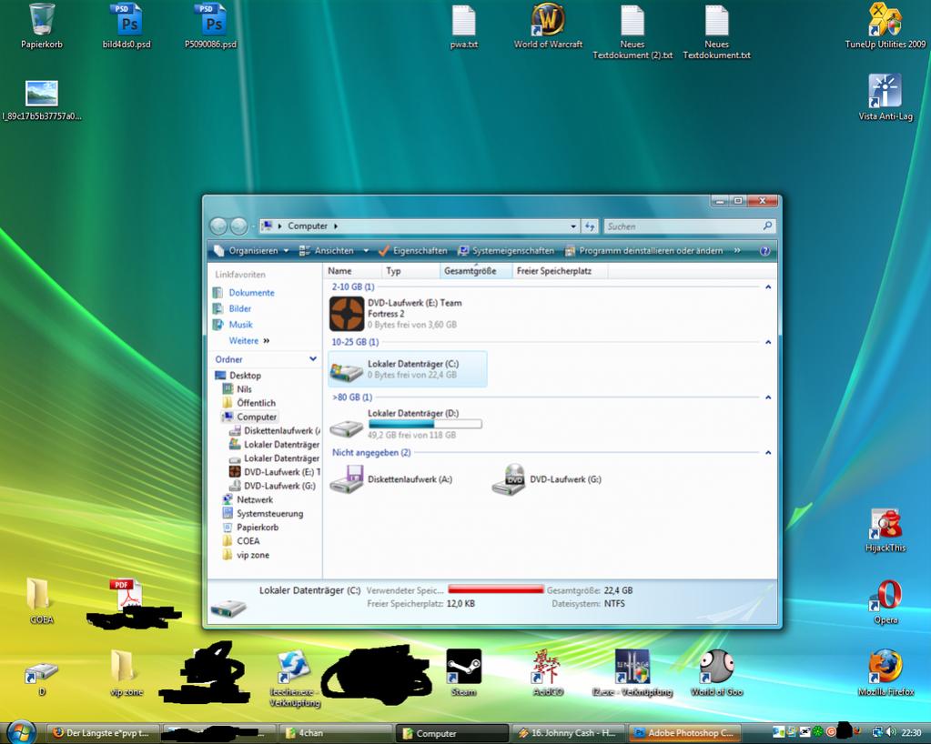Image resolution: width=931 pixels, height=744 pixels.
Task: Collapse the Nicht angegeben (2) group
Action: tap(768, 453)
